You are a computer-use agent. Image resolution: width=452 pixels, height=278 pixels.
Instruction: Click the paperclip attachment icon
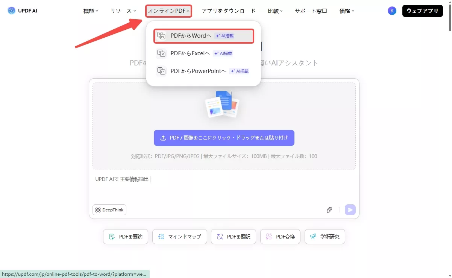[x=329, y=210]
